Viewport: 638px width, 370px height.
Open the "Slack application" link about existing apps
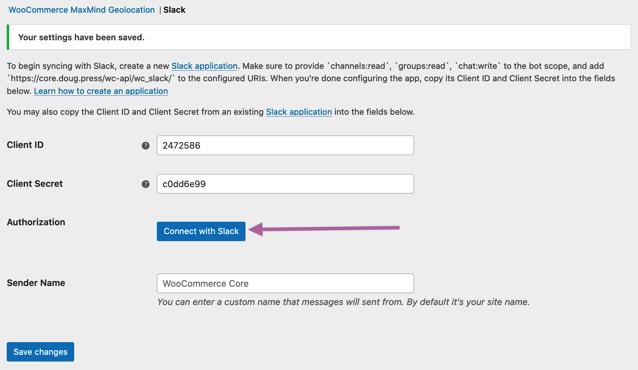click(x=299, y=112)
